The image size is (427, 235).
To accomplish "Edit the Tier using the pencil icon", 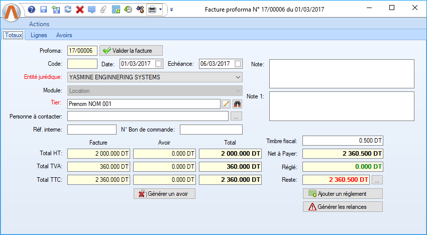I will click(x=226, y=104).
